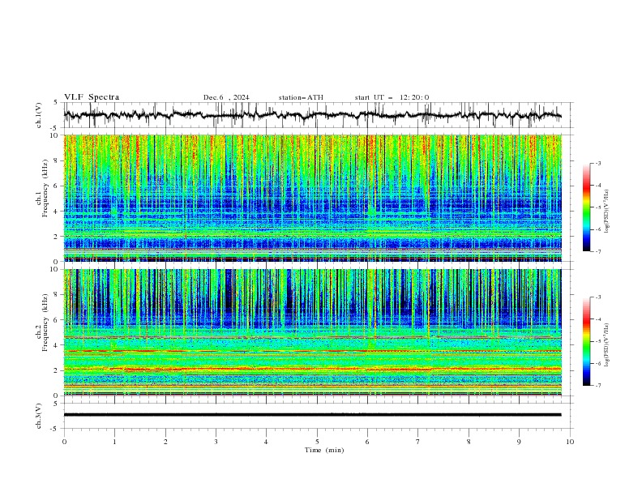Click the time axis tick label "0"
The width and height of the screenshot is (642, 496).
(x=64, y=442)
